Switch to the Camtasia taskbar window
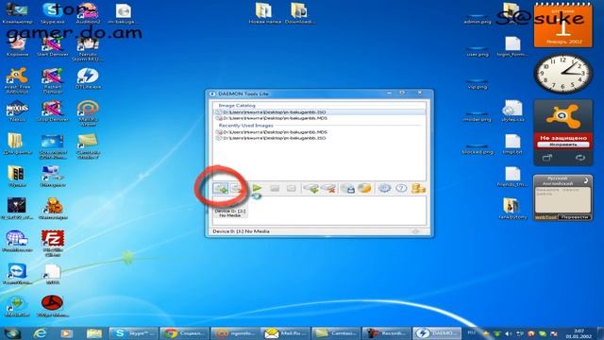The image size is (604, 340). [336, 333]
